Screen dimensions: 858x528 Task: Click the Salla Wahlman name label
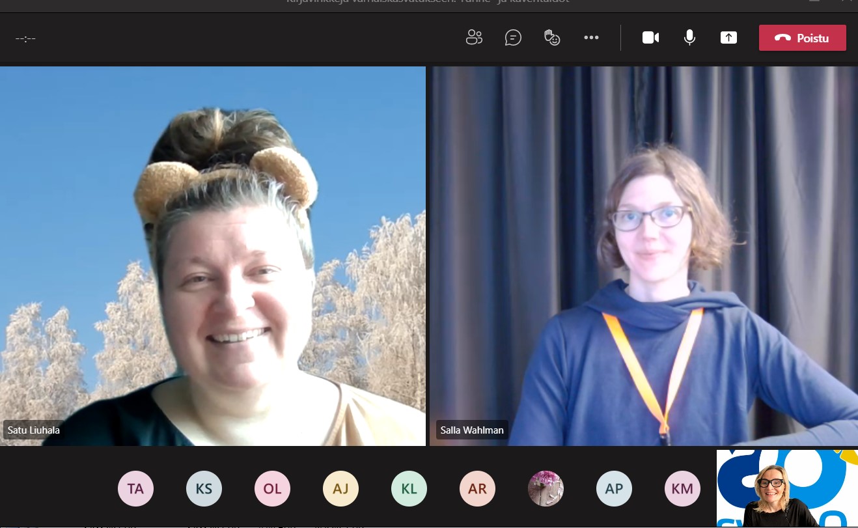pyautogui.click(x=472, y=430)
